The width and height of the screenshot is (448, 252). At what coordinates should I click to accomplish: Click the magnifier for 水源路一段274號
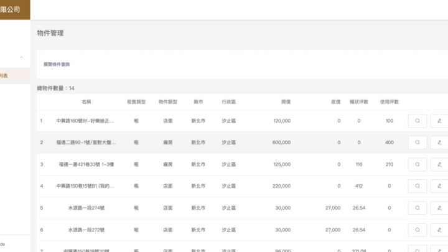(418, 208)
